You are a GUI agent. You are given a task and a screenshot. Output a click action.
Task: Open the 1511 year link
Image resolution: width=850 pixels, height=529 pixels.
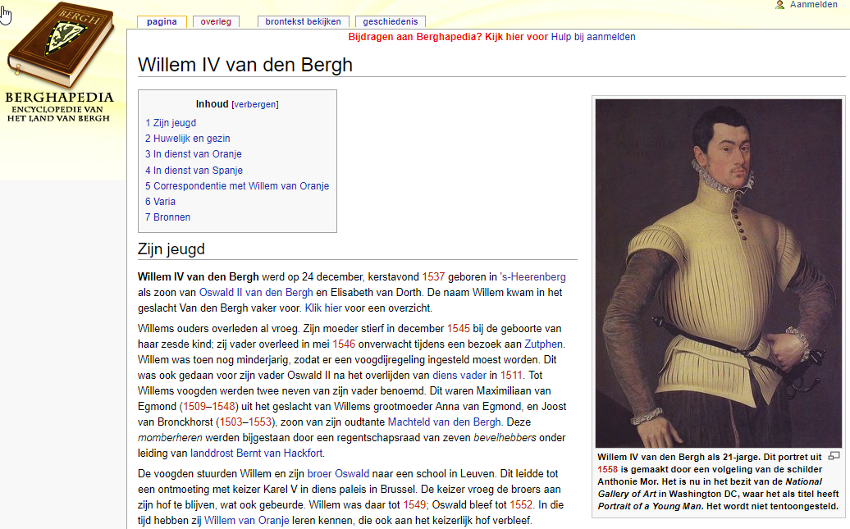point(511,376)
